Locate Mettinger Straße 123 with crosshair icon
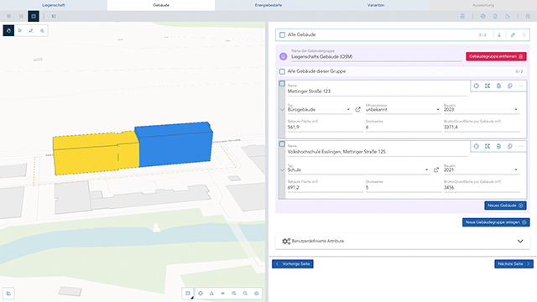Viewport: 537px width, 302px height. point(476,86)
